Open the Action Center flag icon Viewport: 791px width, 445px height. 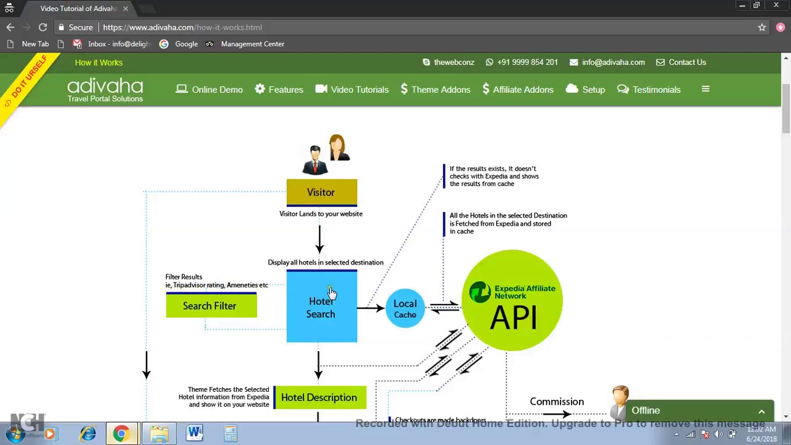704,434
